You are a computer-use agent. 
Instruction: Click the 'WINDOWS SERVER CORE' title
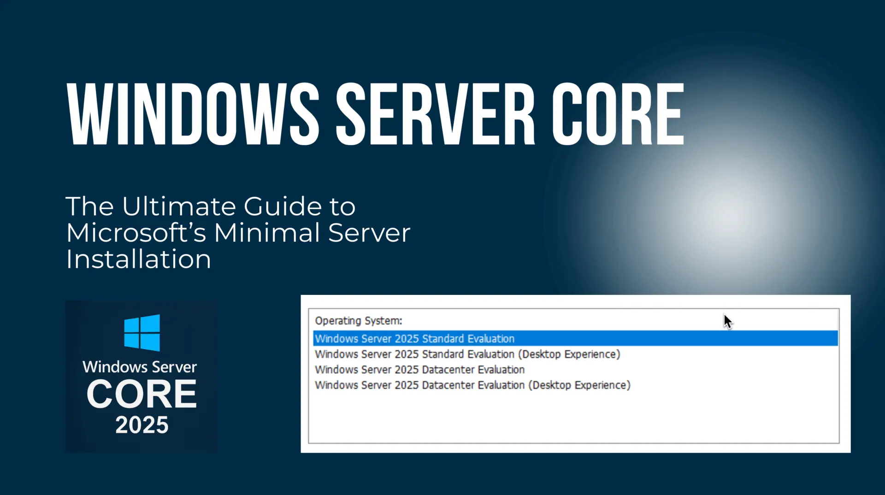(373, 112)
